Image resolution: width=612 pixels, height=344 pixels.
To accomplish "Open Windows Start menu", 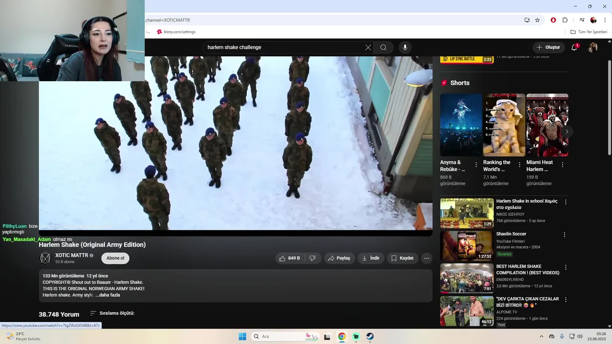I will pyautogui.click(x=242, y=336).
